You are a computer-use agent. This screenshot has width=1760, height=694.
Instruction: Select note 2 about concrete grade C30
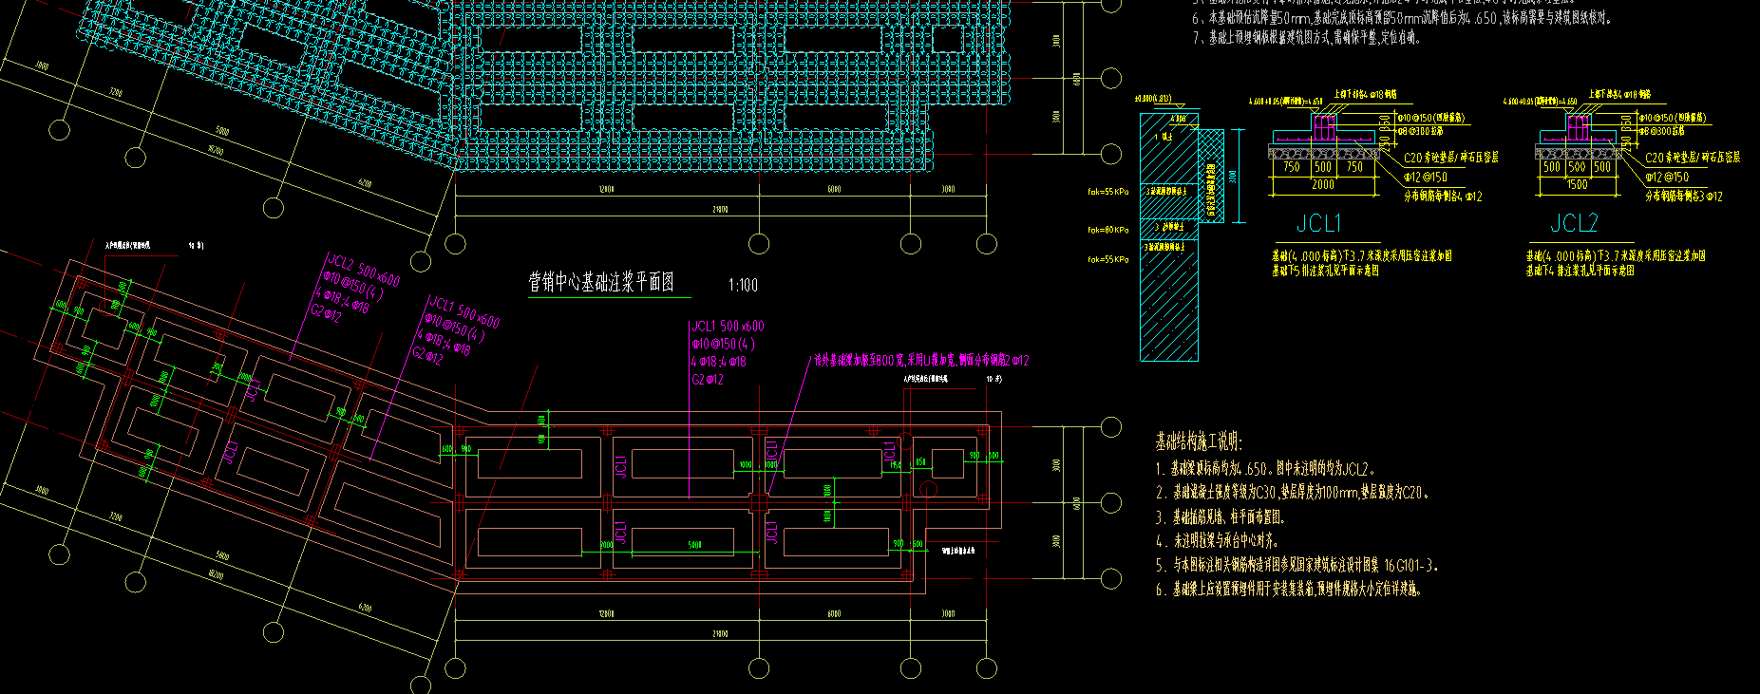pyautogui.click(x=1293, y=493)
